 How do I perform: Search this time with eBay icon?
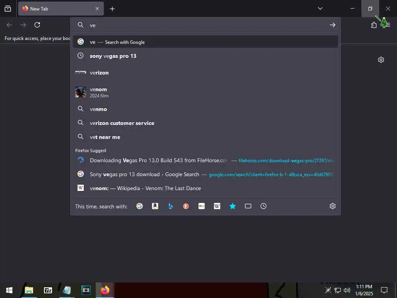point(202,206)
